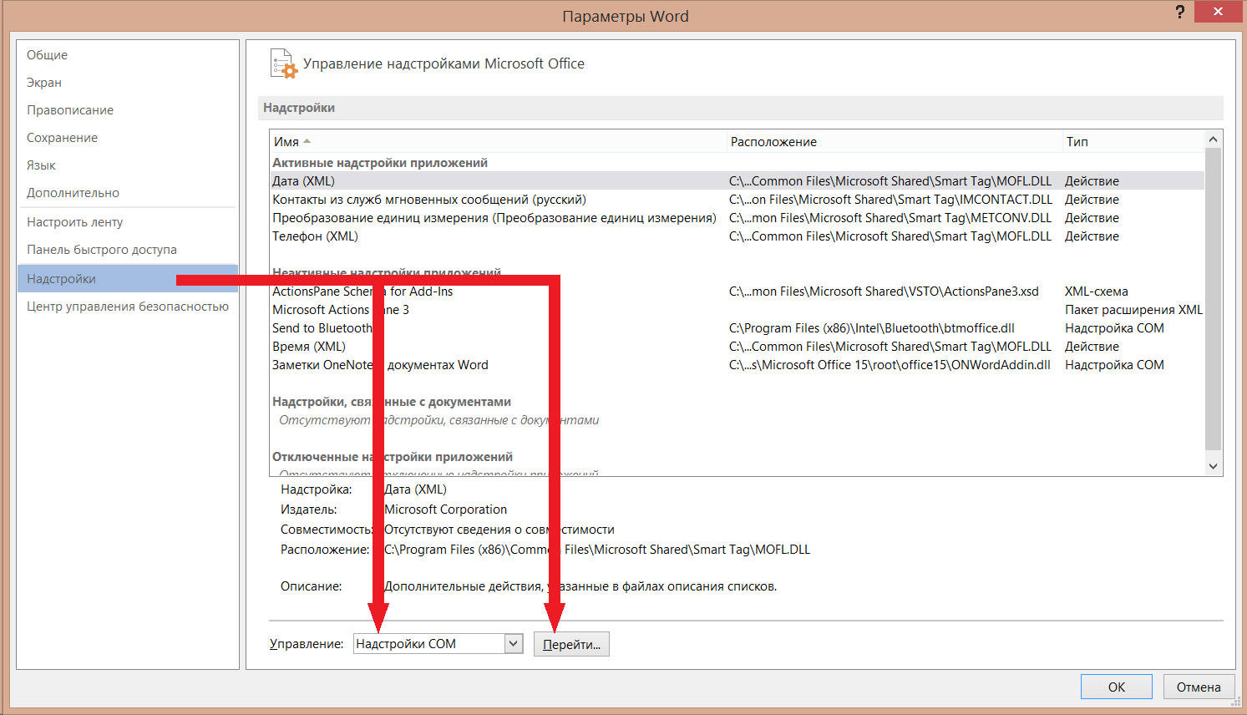Click Отсутствуют сведения о совместимости text

point(499,530)
